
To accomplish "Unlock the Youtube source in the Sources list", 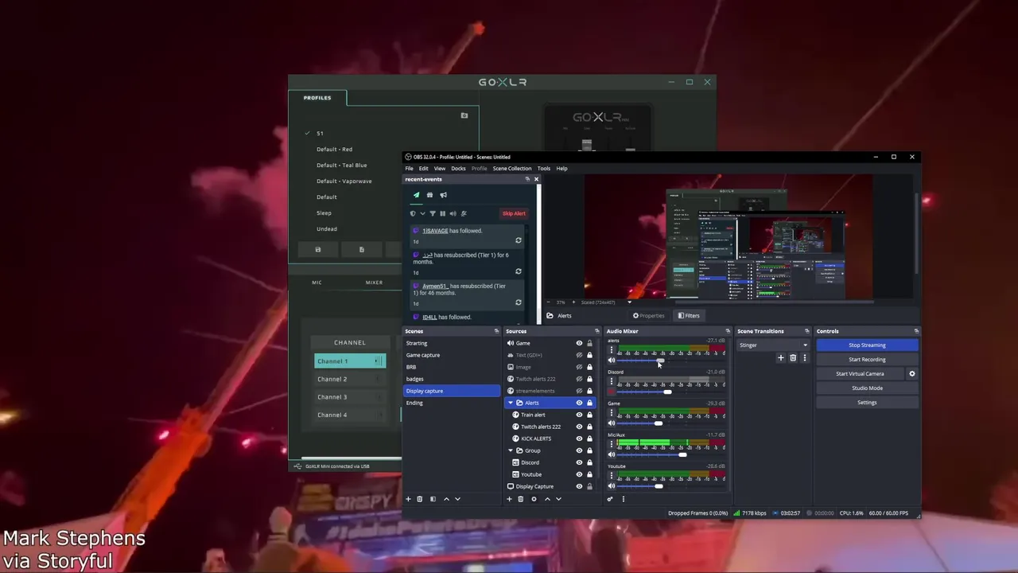I will tap(589, 474).
